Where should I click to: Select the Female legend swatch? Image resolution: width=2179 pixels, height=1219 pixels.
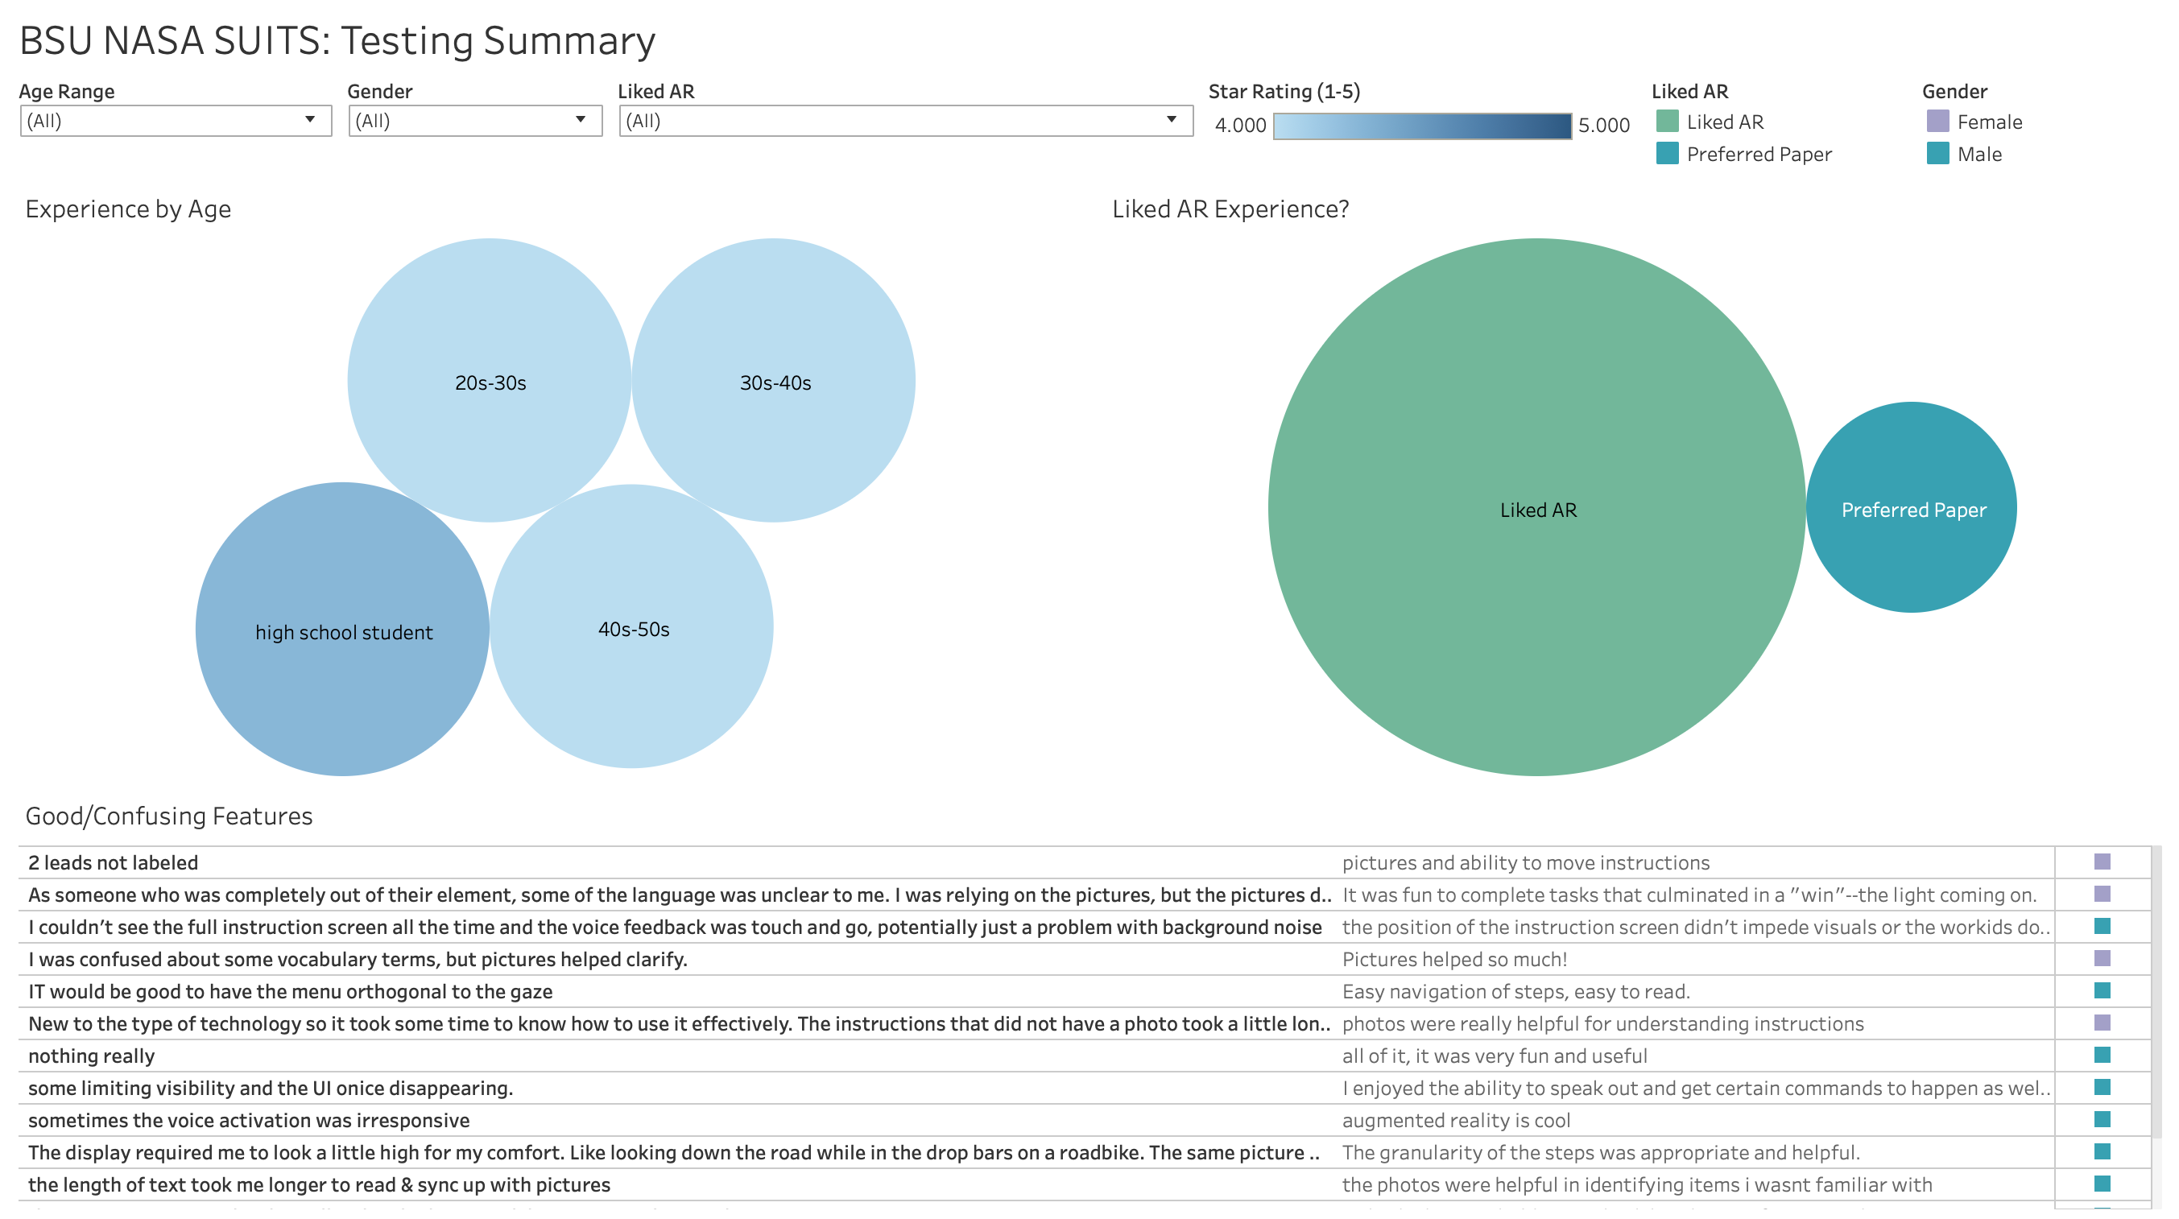click(1938, 122)
